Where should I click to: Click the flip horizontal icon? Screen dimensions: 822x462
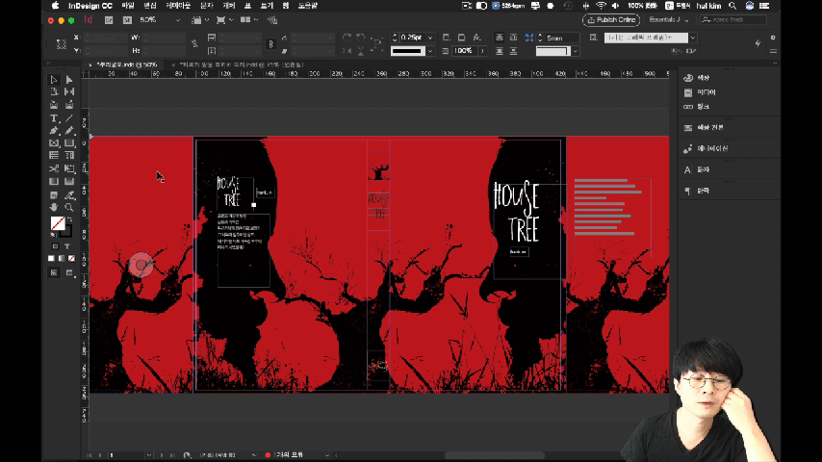point(347,51)
